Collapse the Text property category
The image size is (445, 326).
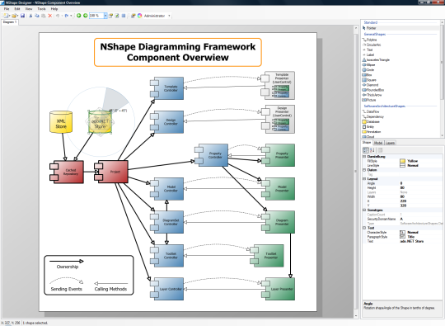364,228
